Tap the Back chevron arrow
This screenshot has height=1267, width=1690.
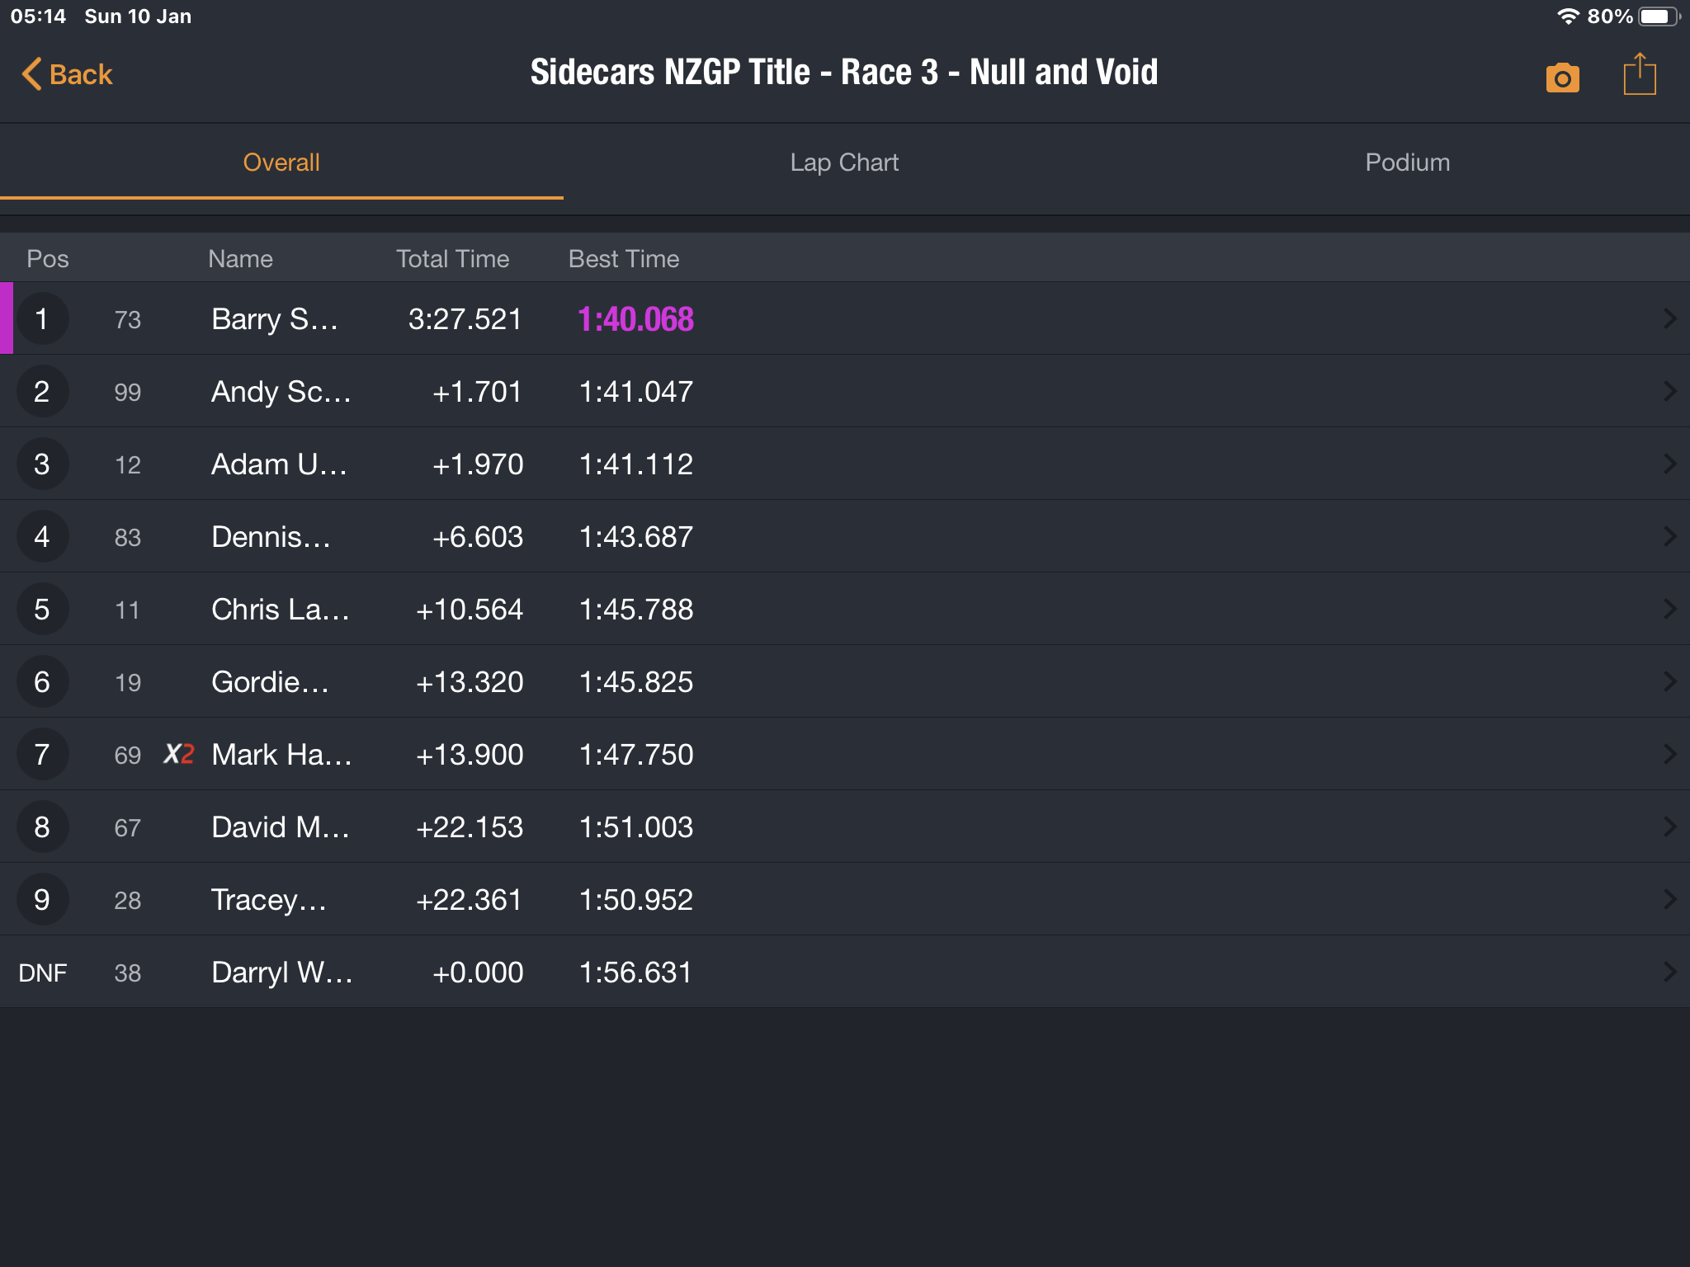click(31, 74)
